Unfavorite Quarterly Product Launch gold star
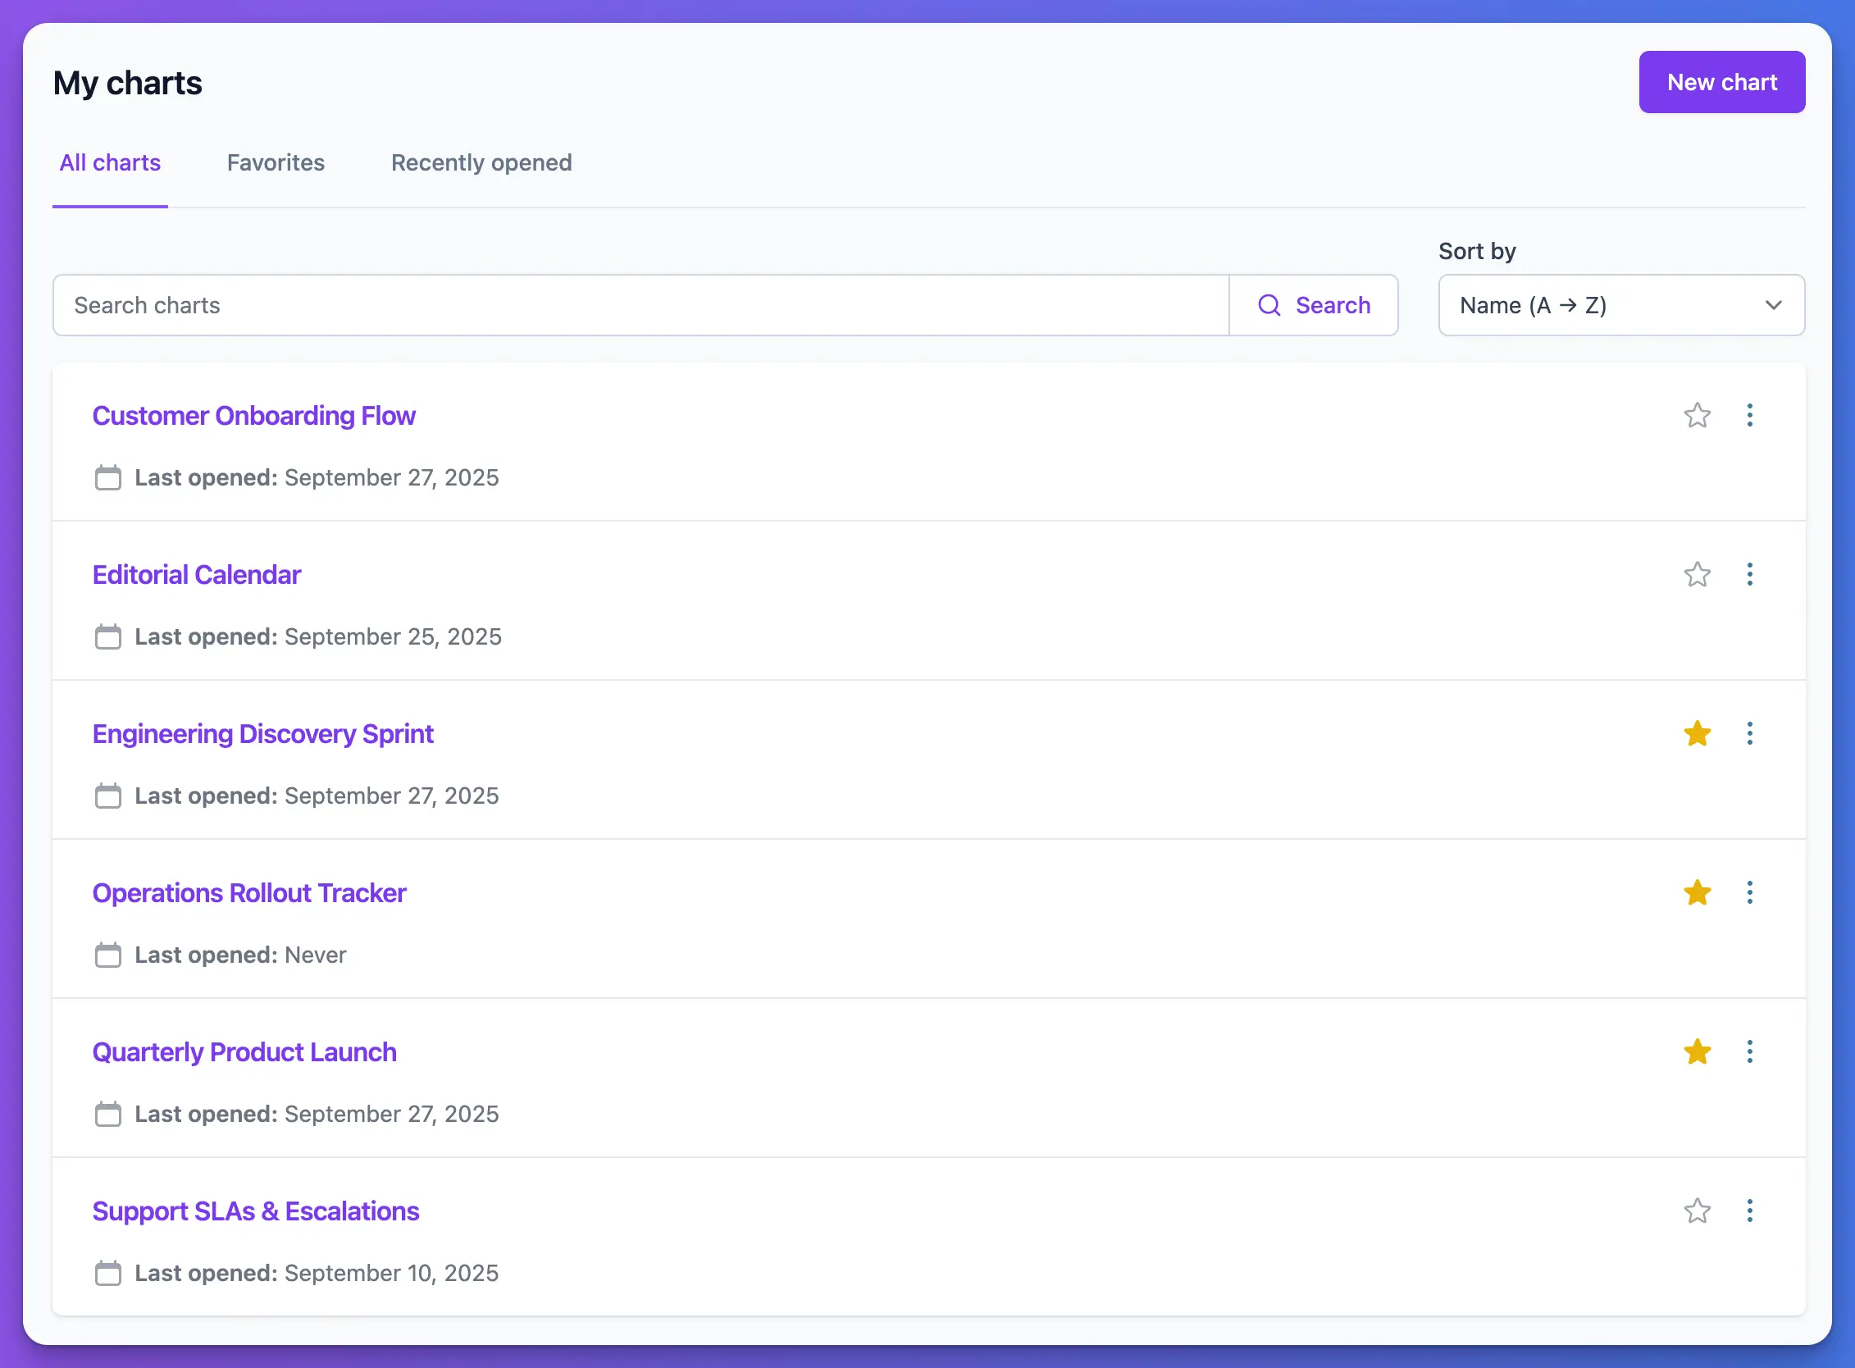This screenshot has height=1368, width=1855. (1697, 1051)
